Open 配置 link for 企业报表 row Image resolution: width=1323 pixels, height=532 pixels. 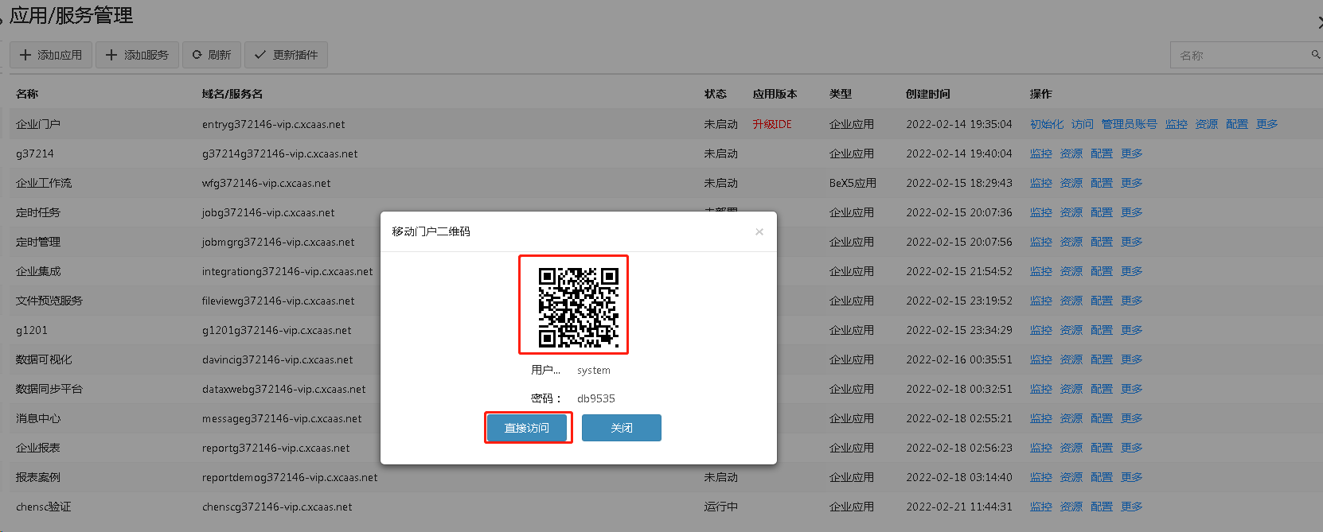[x=1102, y=448]
